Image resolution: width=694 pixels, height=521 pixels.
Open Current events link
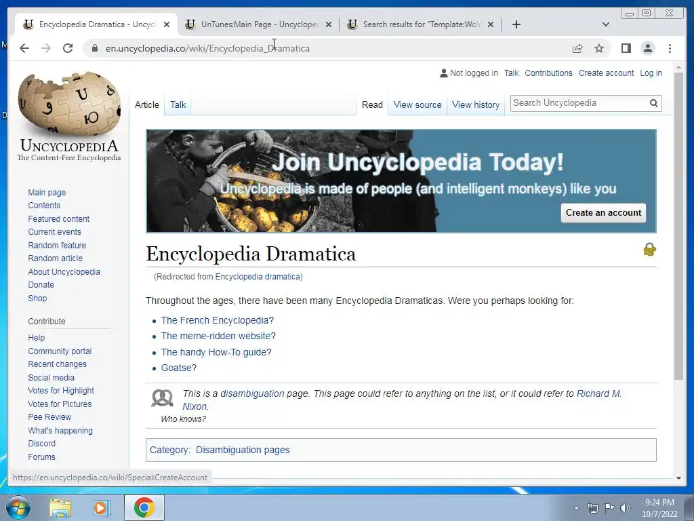54,232
